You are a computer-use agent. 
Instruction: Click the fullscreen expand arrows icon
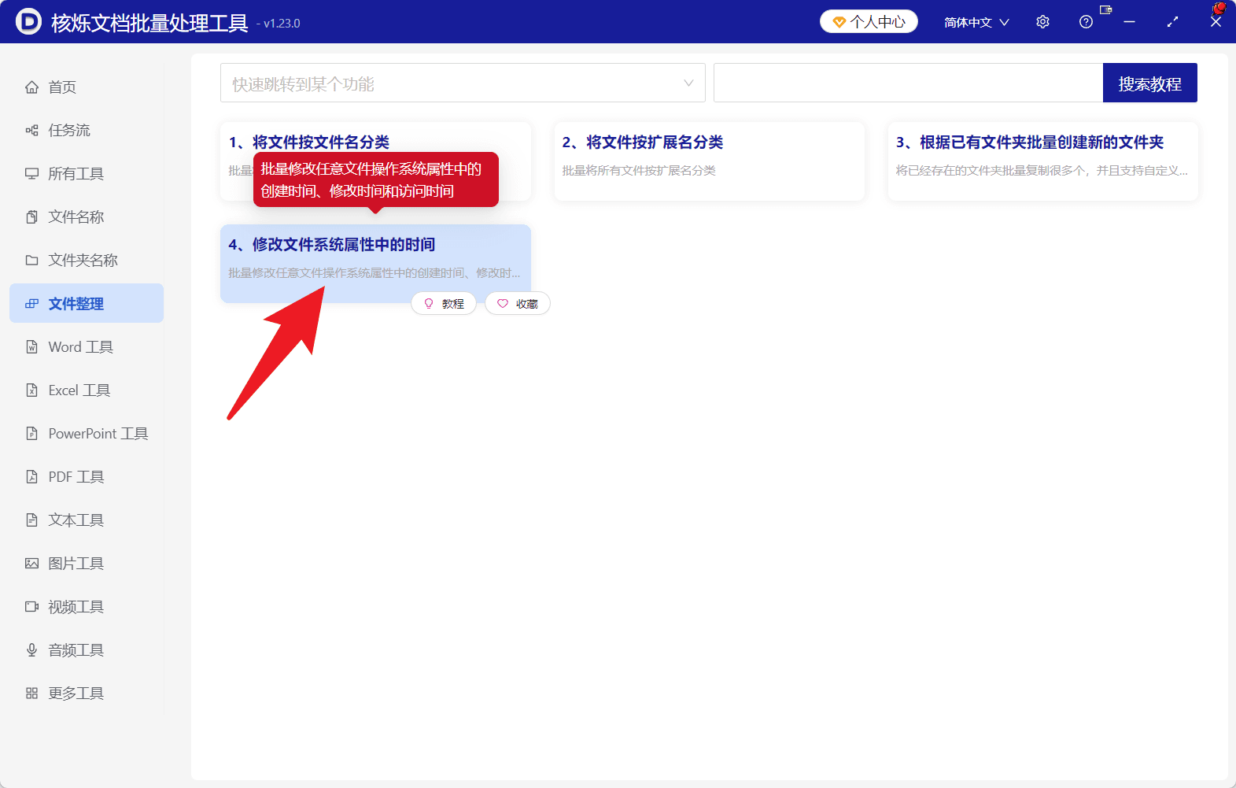(1172, 22)
